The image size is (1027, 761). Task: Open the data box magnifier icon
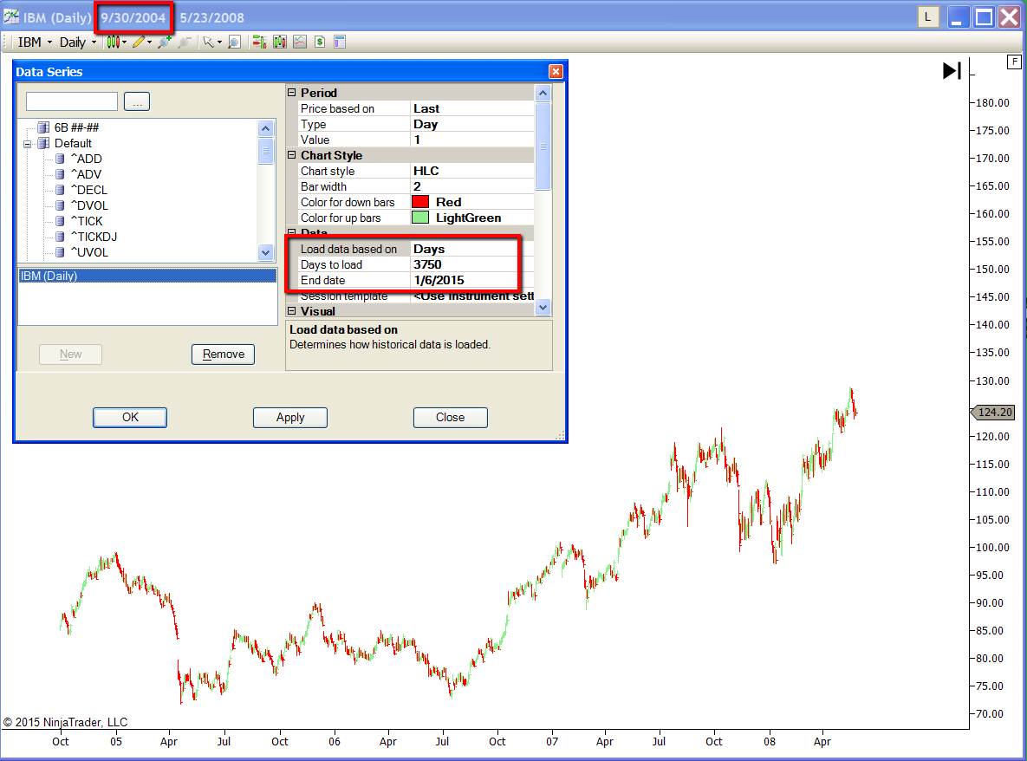(x=235, y=42)
